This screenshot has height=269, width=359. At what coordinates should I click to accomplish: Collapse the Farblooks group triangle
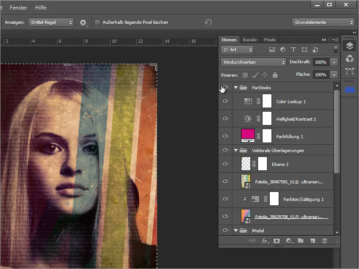click(236, 87)
